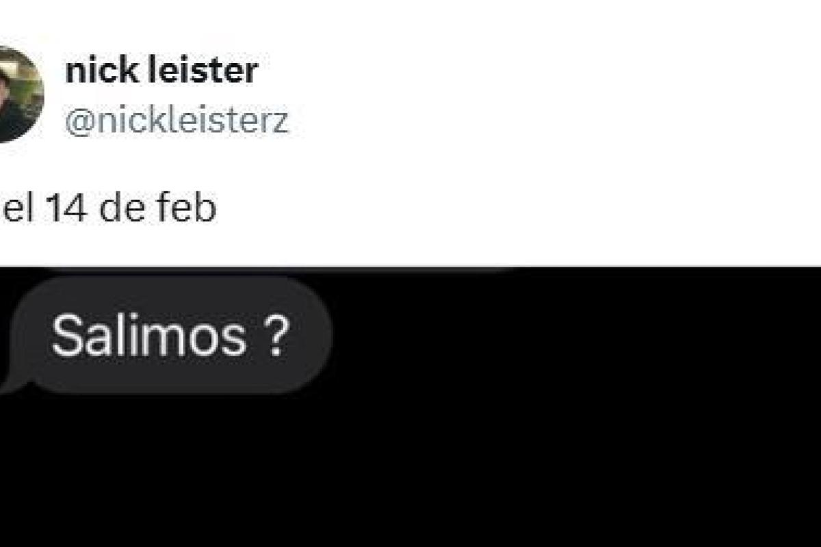Click the word feb in the tweet

click(186, 209)
